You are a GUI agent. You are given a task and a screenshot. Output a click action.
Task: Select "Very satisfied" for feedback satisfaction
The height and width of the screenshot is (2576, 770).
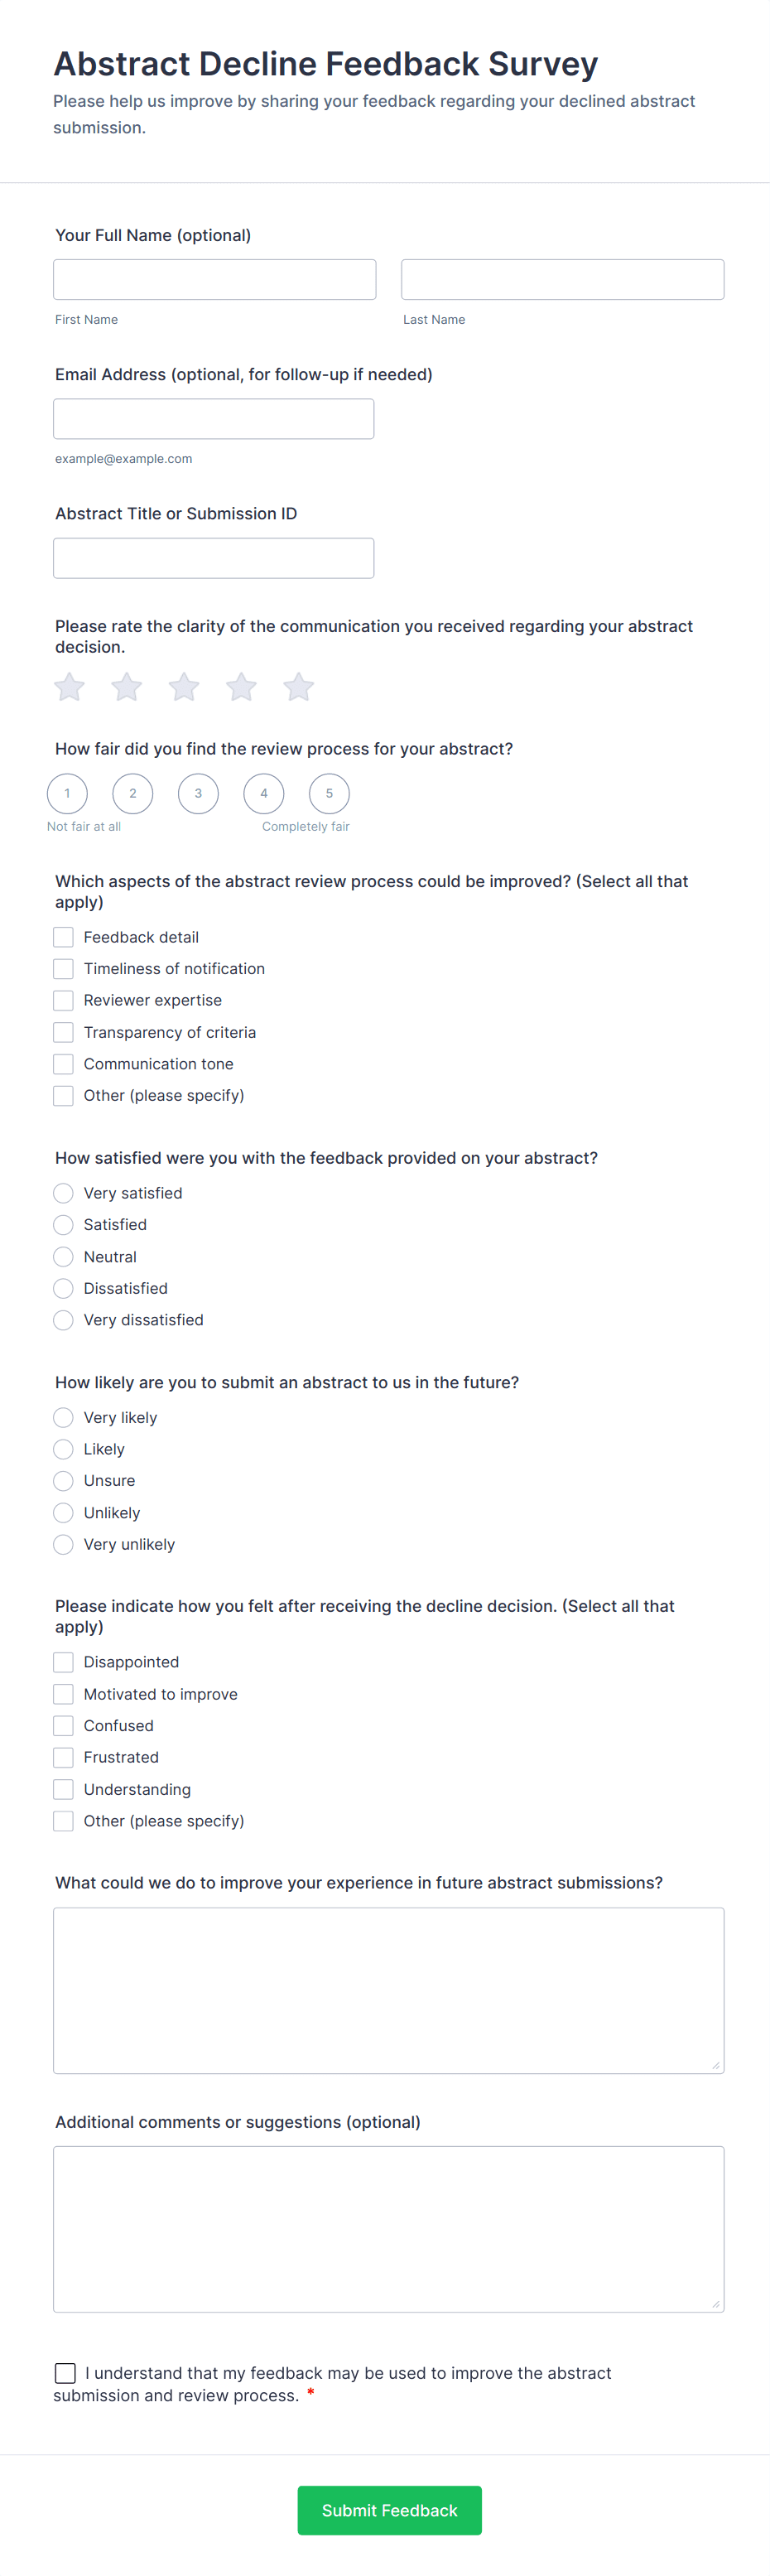63,1193
